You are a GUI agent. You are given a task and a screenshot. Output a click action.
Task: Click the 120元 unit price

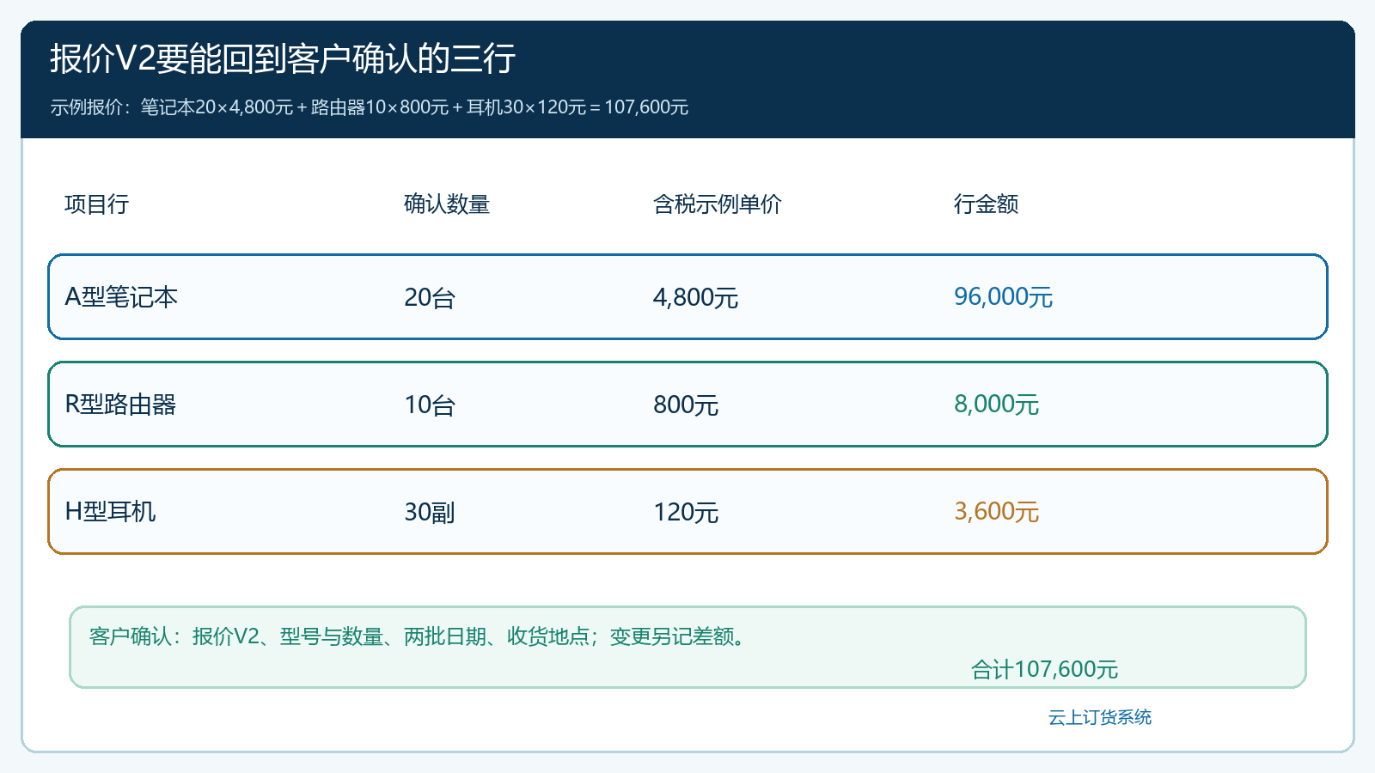[686, 512]
